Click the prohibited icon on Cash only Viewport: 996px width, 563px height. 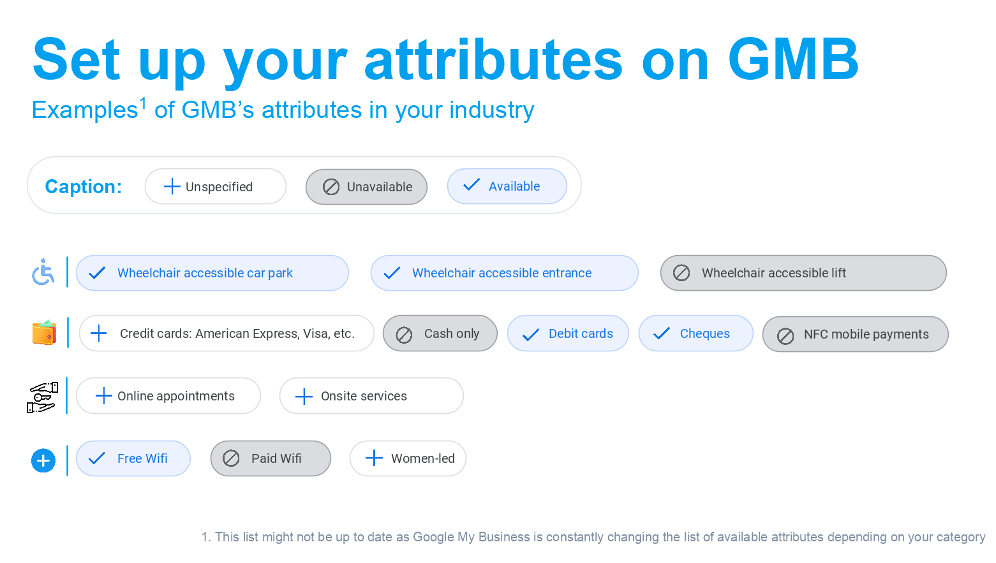404,334
